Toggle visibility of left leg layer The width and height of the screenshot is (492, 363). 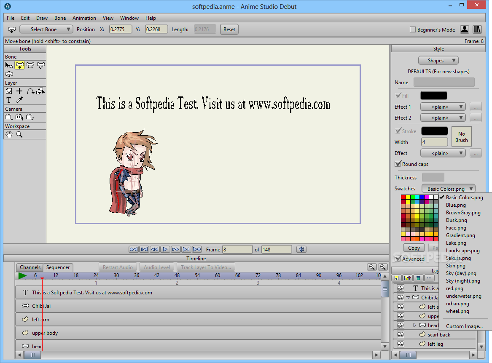[x=401, y=344]
